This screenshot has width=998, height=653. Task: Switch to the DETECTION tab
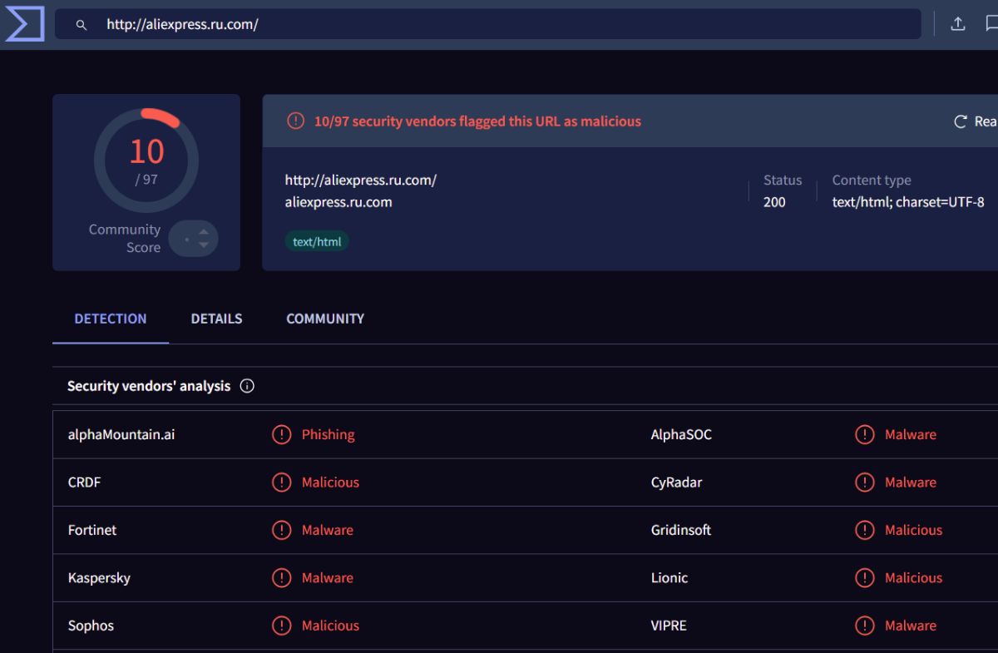click(111, 319)
